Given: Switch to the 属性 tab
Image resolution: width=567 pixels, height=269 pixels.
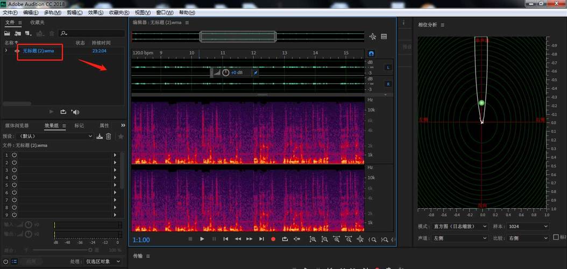Looking at the screenshot, I should (x=104, y=125).
